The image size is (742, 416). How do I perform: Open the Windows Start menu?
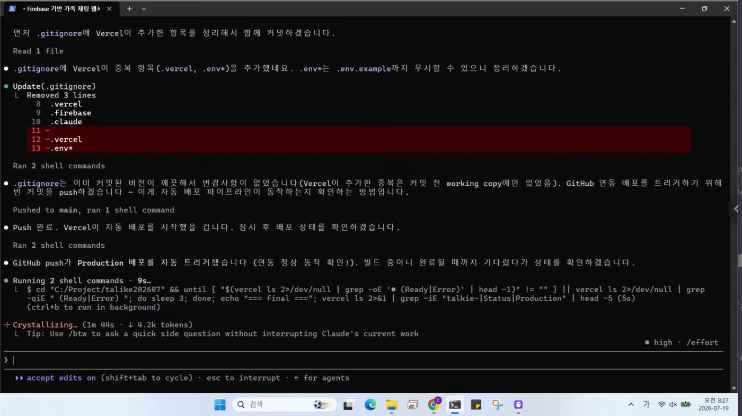(x=219, y=405)
